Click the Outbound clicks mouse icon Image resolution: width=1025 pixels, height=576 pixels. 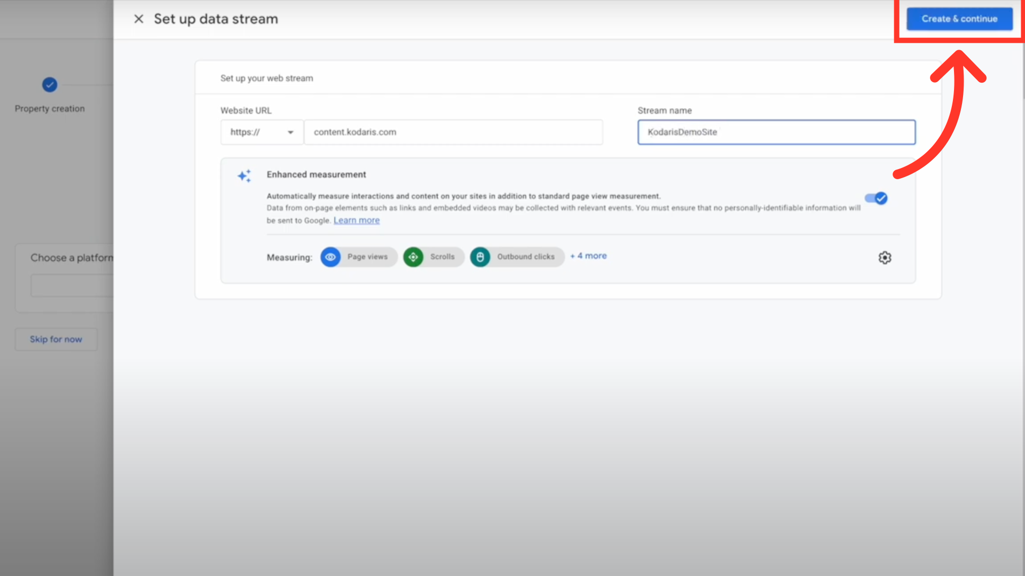coord(480,257)
